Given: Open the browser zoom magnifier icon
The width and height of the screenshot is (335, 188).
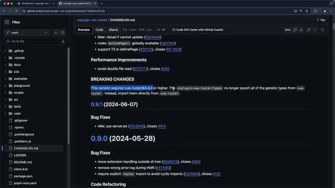Looking at the screenshot, I should coord(301,11).
